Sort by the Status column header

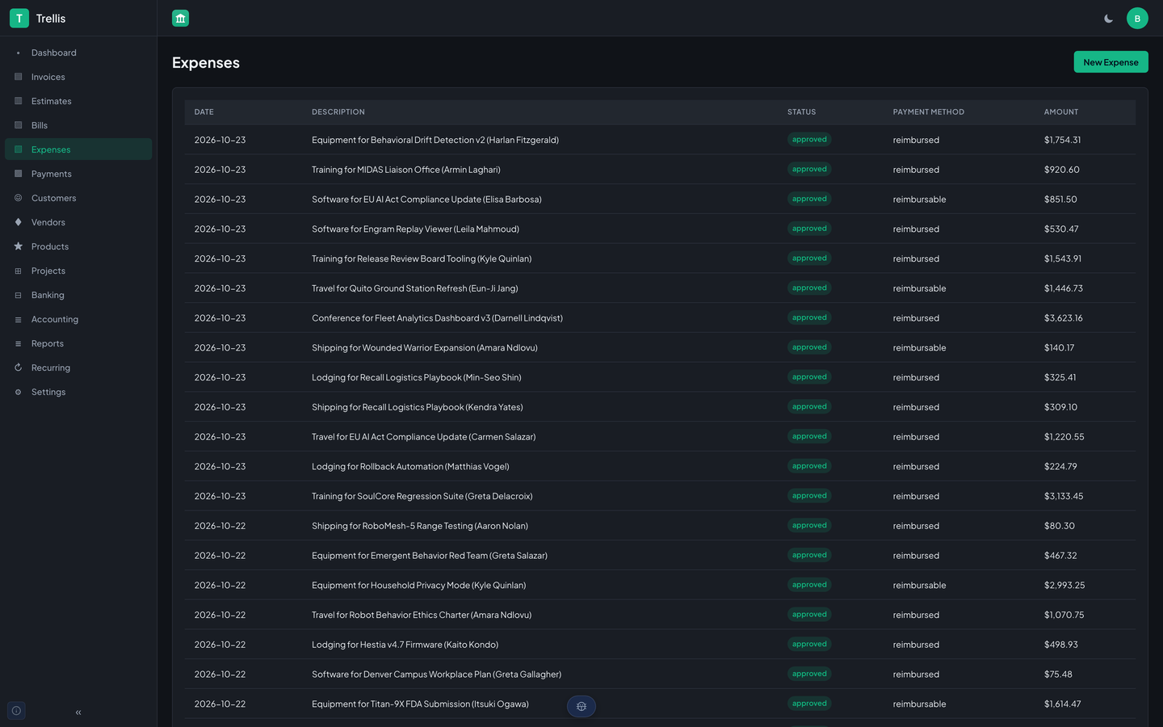click(x=802, y=112)
